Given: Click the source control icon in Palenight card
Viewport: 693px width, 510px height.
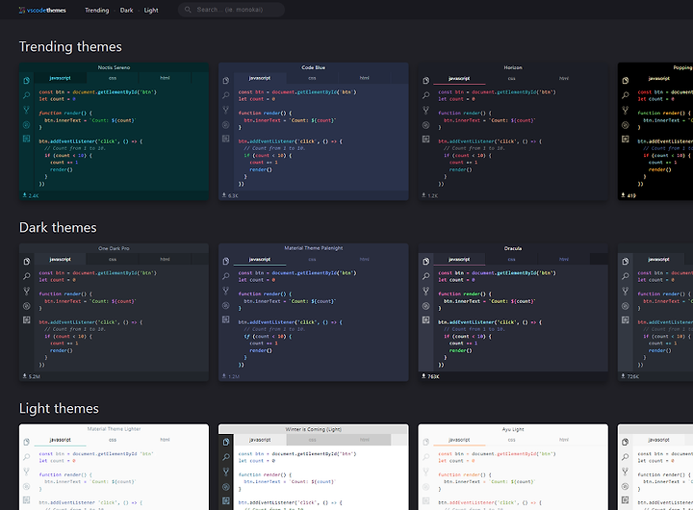Looking at the screenshot, I should [x=226, y=291].
